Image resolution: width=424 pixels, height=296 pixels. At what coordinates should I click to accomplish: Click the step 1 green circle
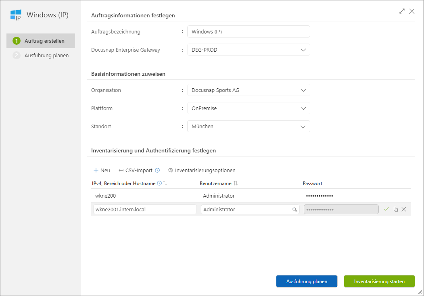[x=17, y=41]
